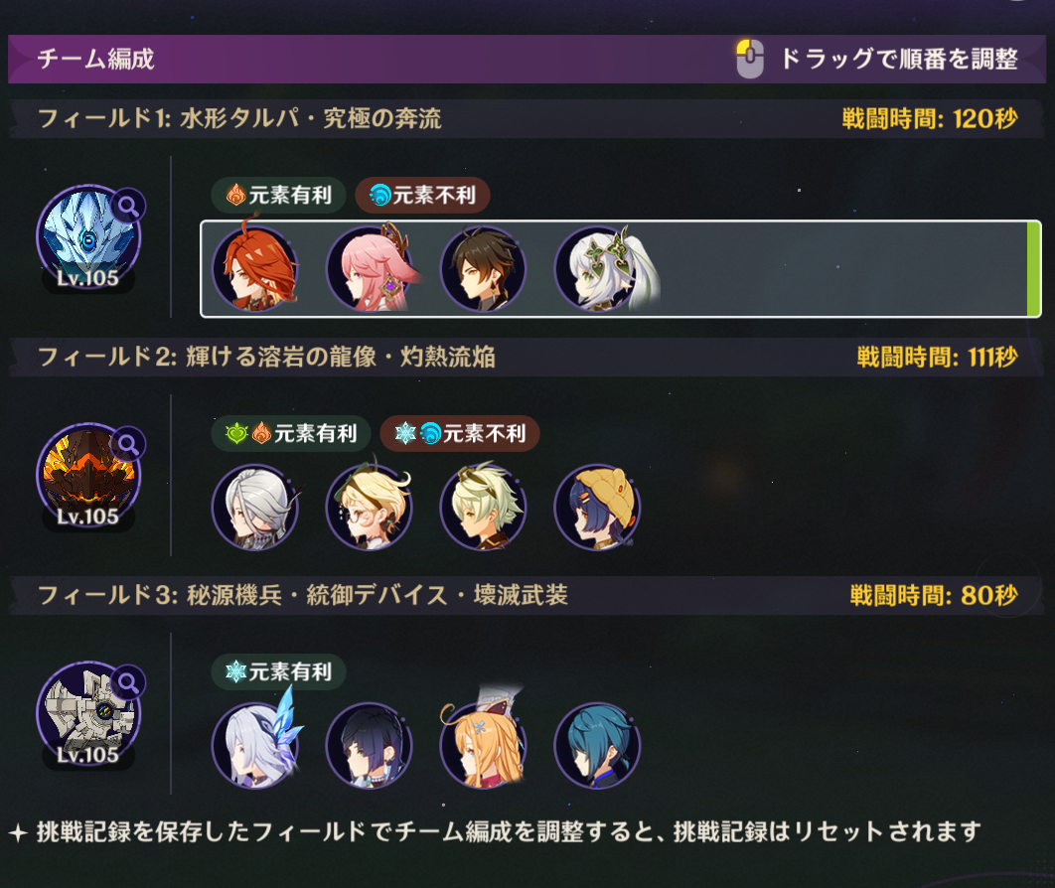This screenshot has height=888, width=1055.
Task: Select the pink-haired fox-eared character portrait
Action: point(369,268)
